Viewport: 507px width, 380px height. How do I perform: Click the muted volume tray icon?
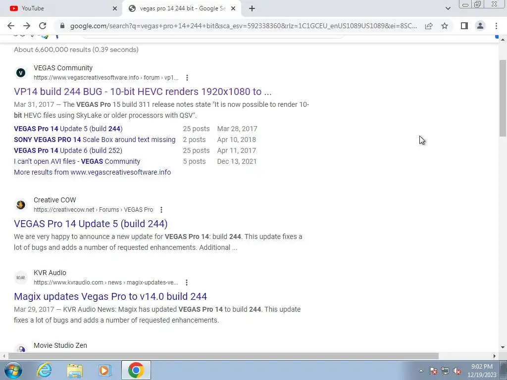pos(457,371)
